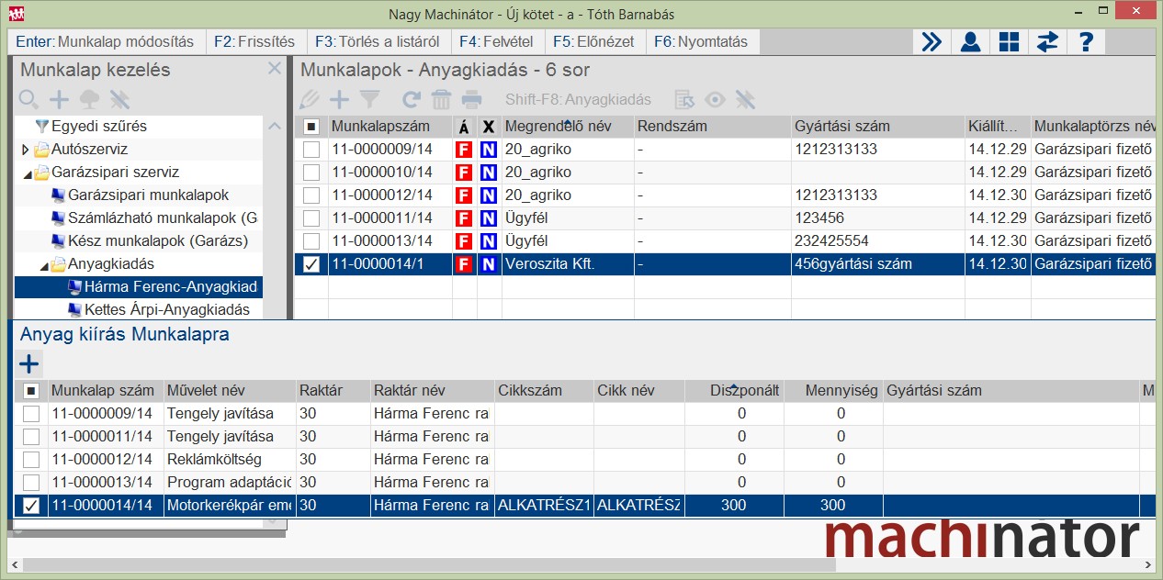Click the Gyártási szám header in Munkalapok
The height and width of the screenshot is (580, 1163).
coord(877,126)
